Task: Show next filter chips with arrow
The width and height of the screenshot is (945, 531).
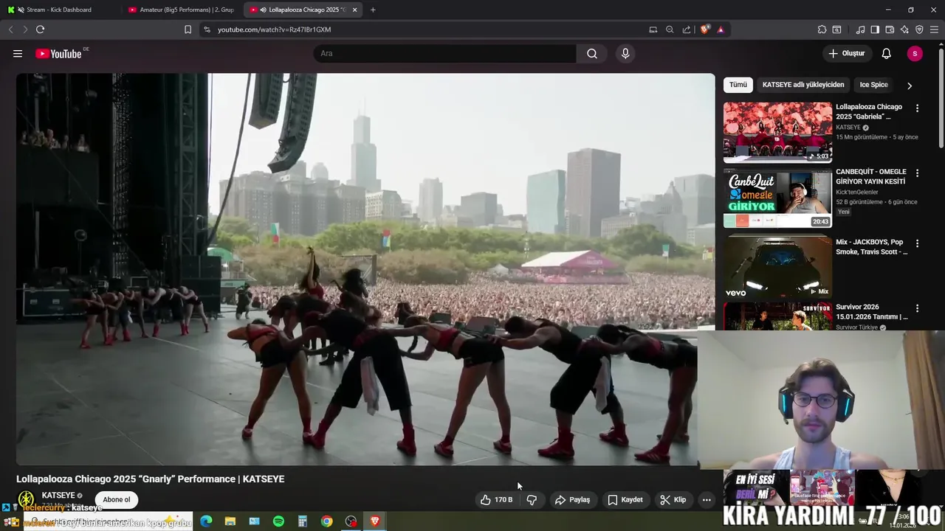Action: click(x=910, y=86)
